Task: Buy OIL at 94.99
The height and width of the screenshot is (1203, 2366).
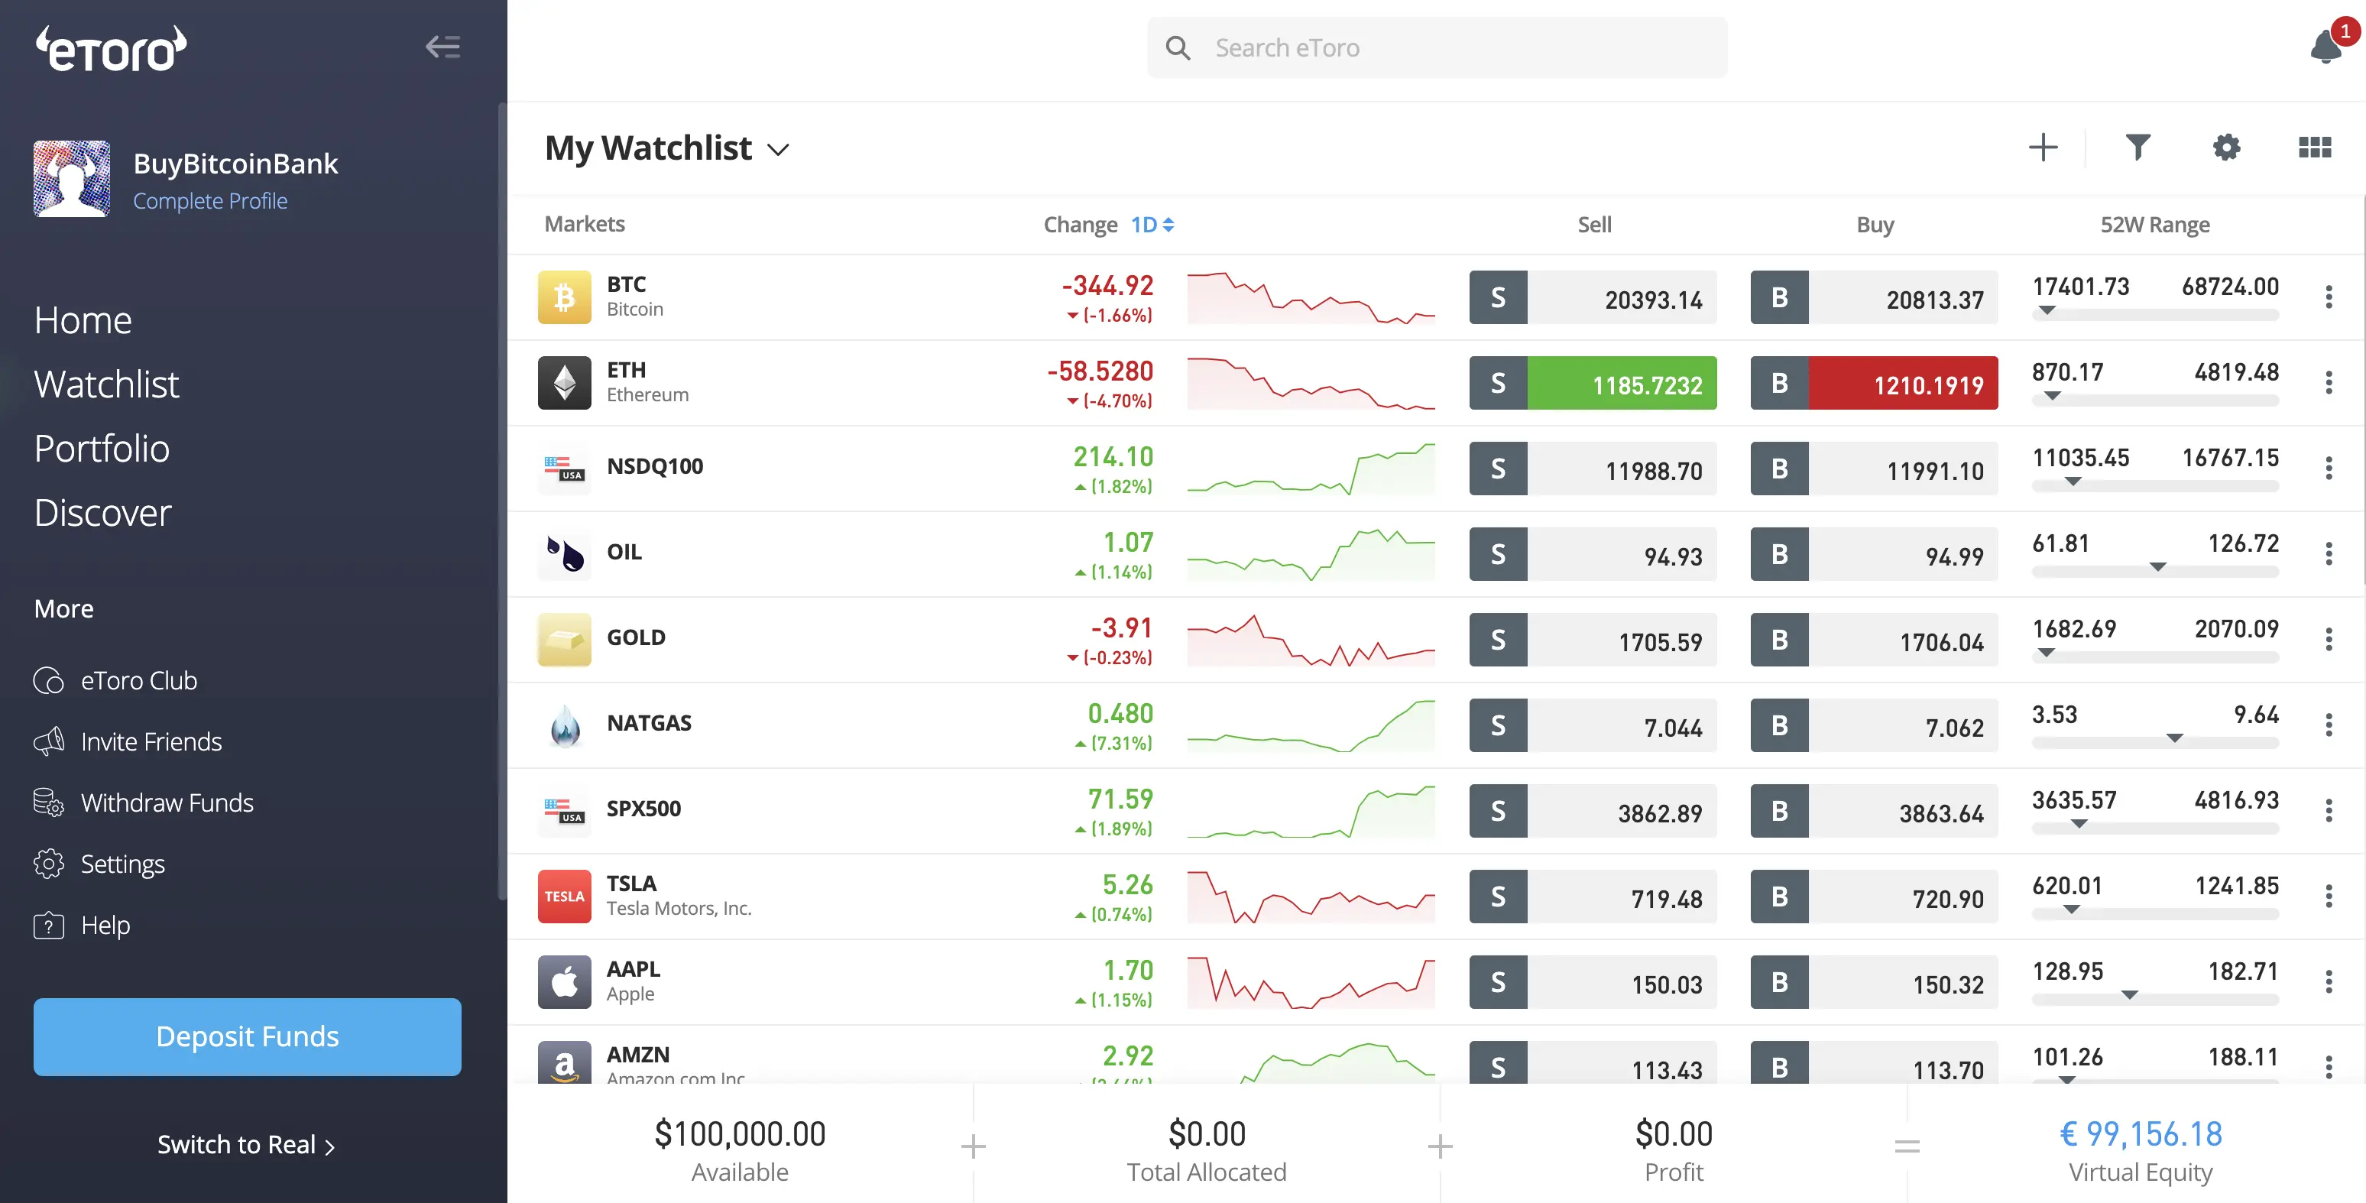Action: pos(1874,553)
